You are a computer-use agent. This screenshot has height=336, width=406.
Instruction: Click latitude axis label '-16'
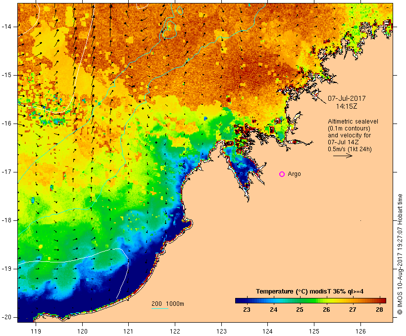[6, 124]
